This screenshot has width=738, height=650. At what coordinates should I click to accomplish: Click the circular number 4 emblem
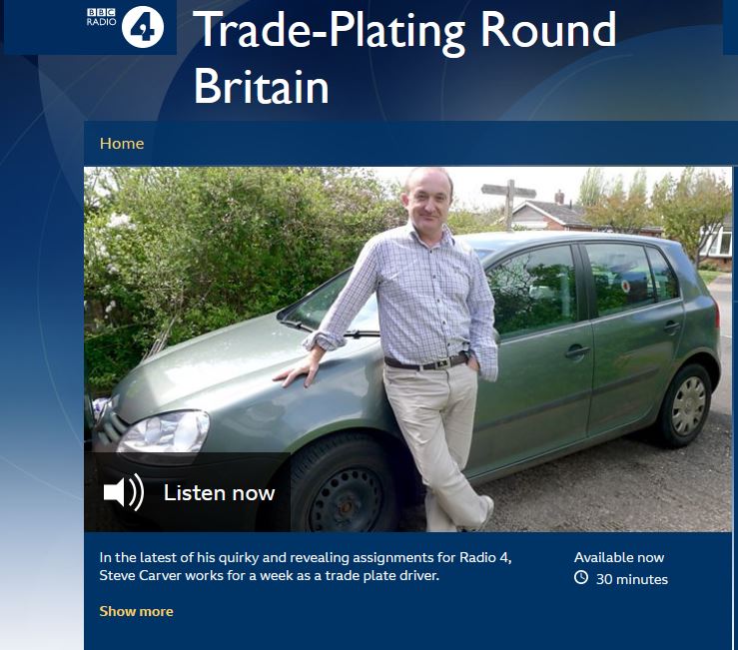click(143, 27)
